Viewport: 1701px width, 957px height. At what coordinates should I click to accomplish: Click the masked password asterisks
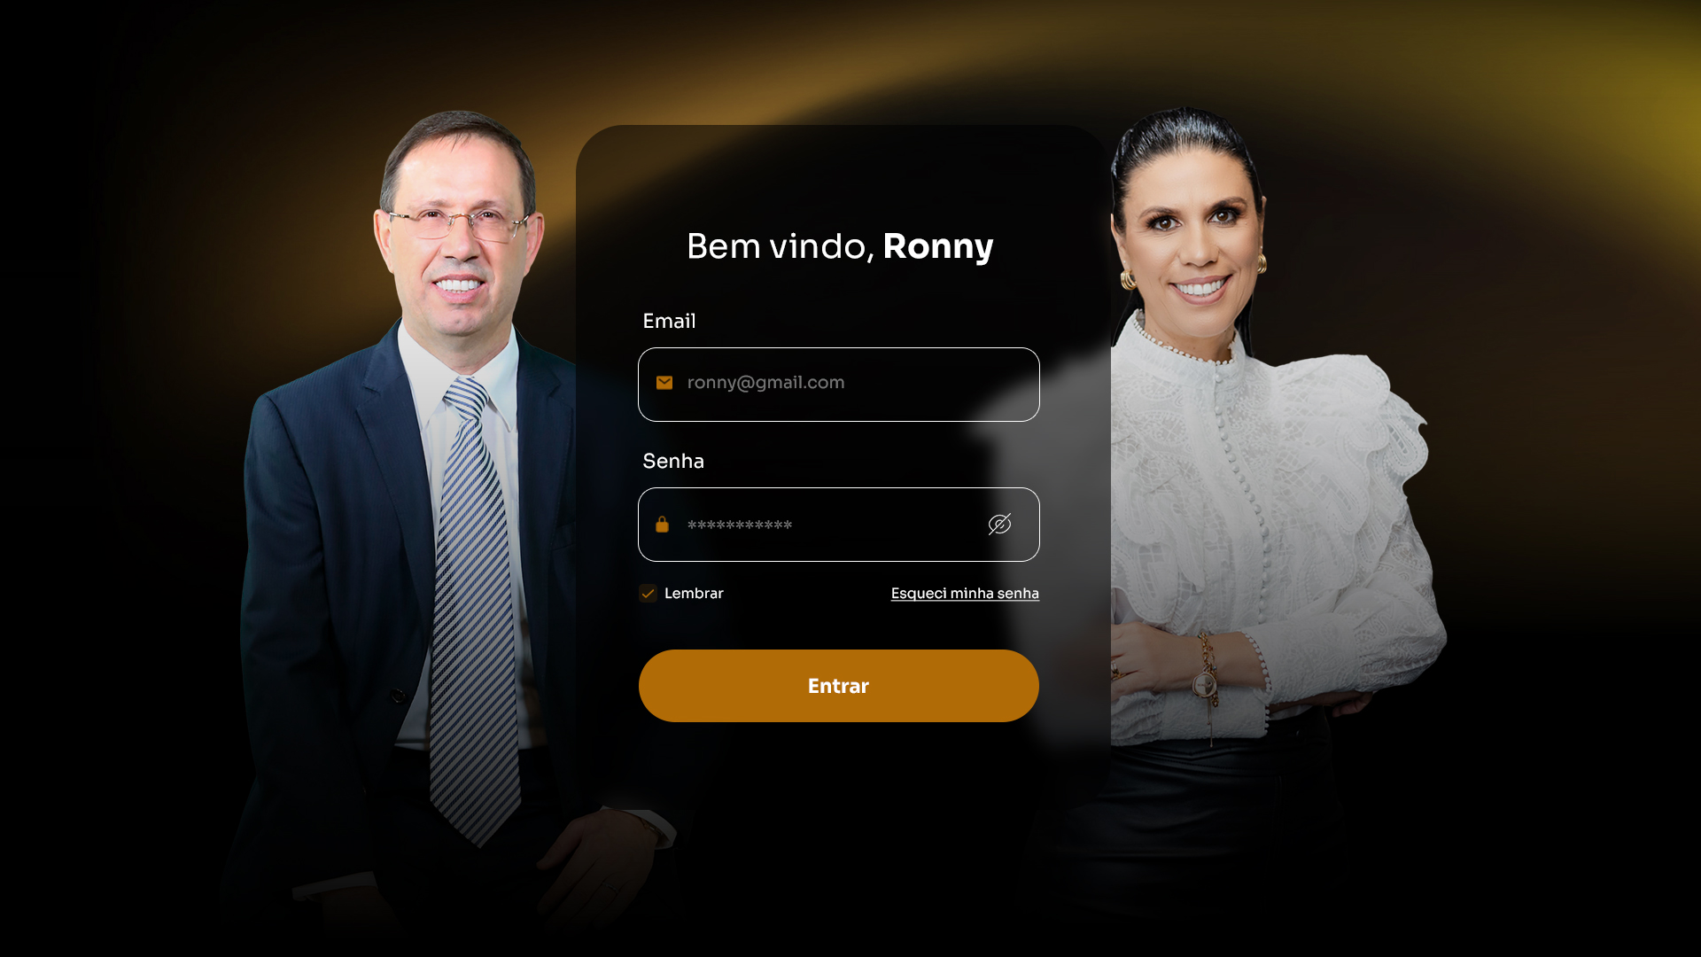740,525
